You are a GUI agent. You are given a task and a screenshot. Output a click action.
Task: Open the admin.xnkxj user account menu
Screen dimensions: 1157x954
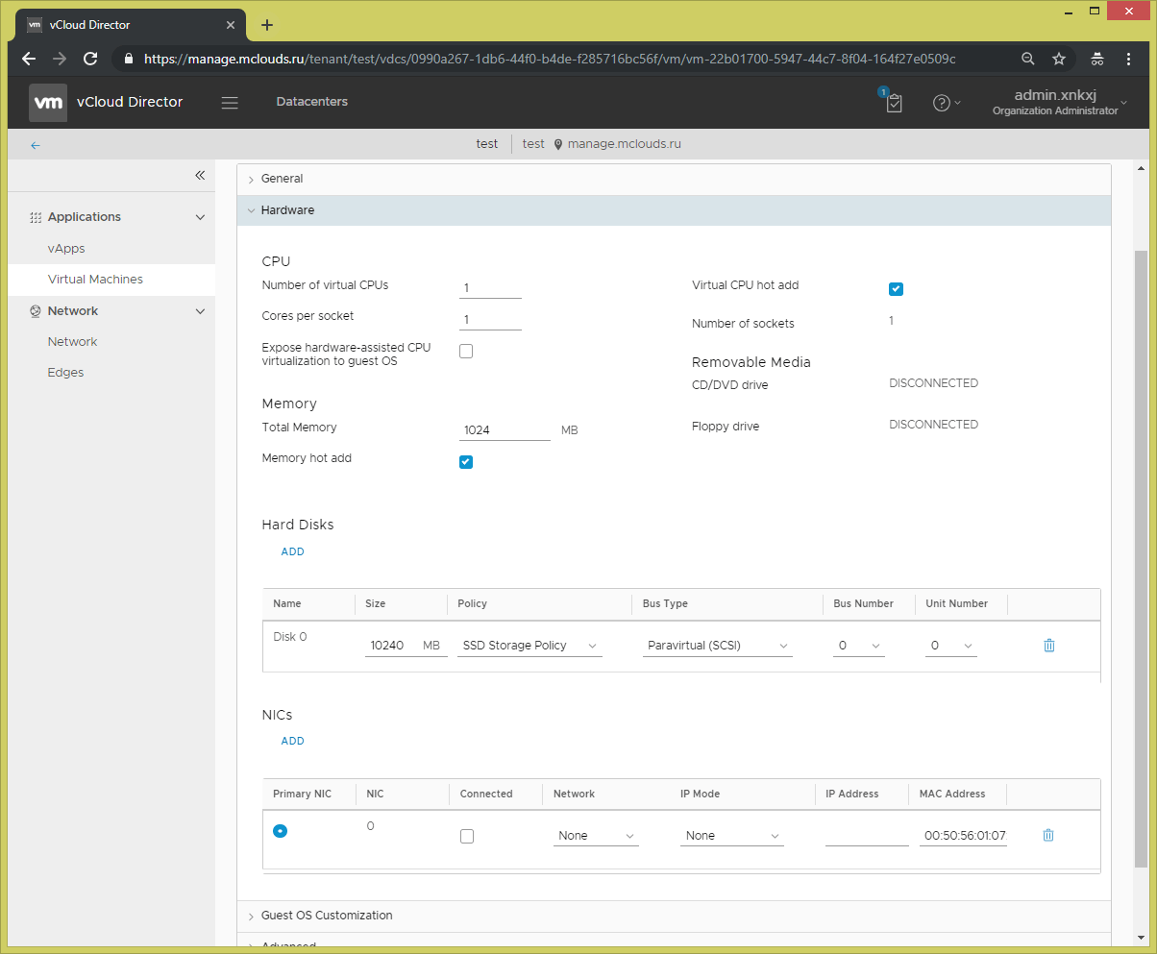1060,103
